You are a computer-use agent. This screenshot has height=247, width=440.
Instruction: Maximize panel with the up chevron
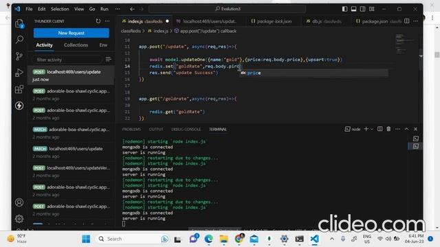(406, 129)
